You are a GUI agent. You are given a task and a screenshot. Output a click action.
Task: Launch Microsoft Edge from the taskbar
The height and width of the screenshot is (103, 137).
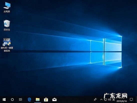[x=29, y=99]
